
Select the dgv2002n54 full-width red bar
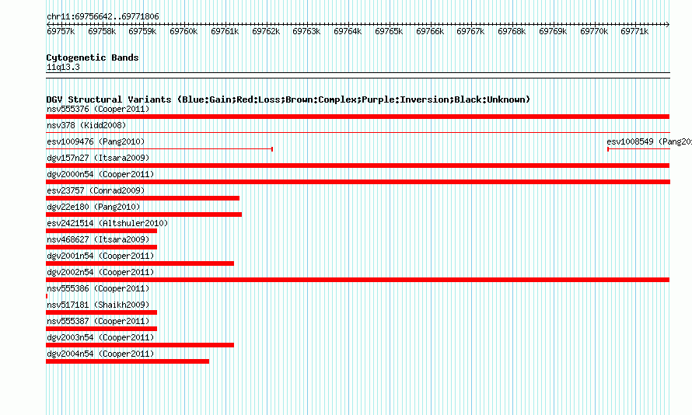358,280
